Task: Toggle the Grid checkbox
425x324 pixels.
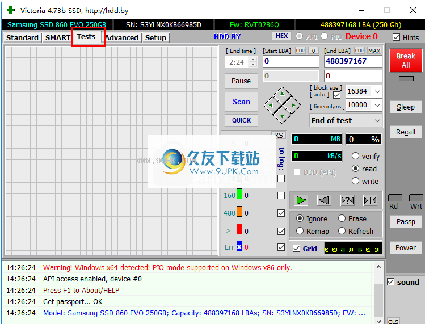Action: click(297, 249)
